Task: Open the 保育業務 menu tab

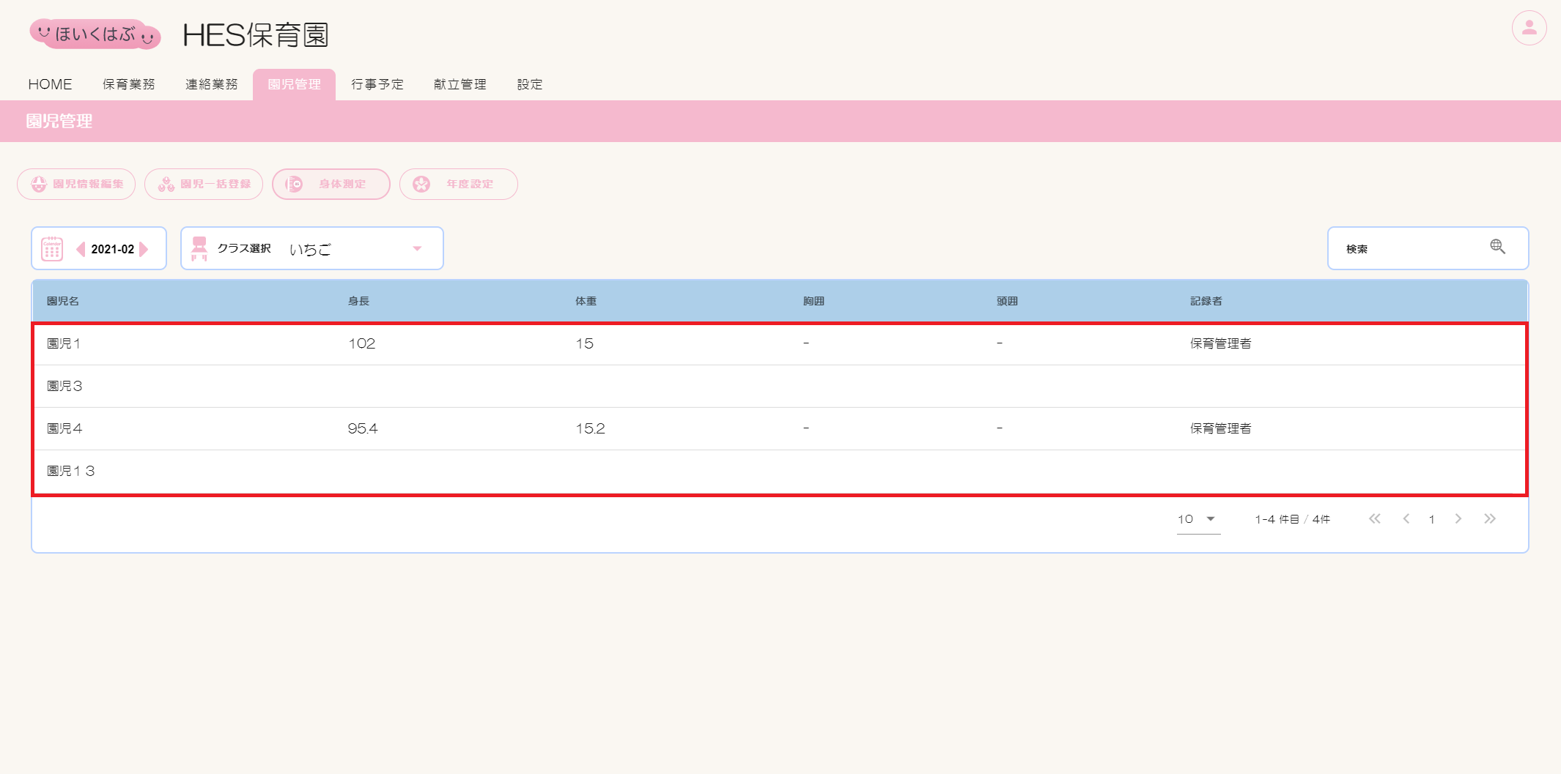Action: coord(129,84)
